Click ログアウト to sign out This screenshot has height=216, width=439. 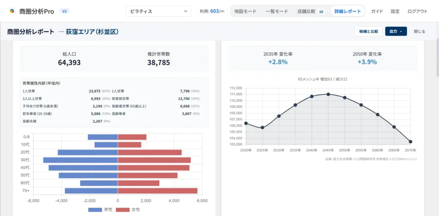pos(418,12)
